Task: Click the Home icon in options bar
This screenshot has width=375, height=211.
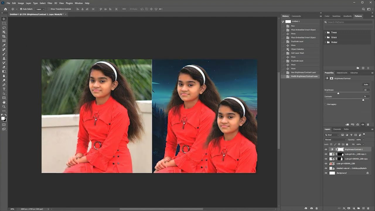Action: [x=5, y=9]
